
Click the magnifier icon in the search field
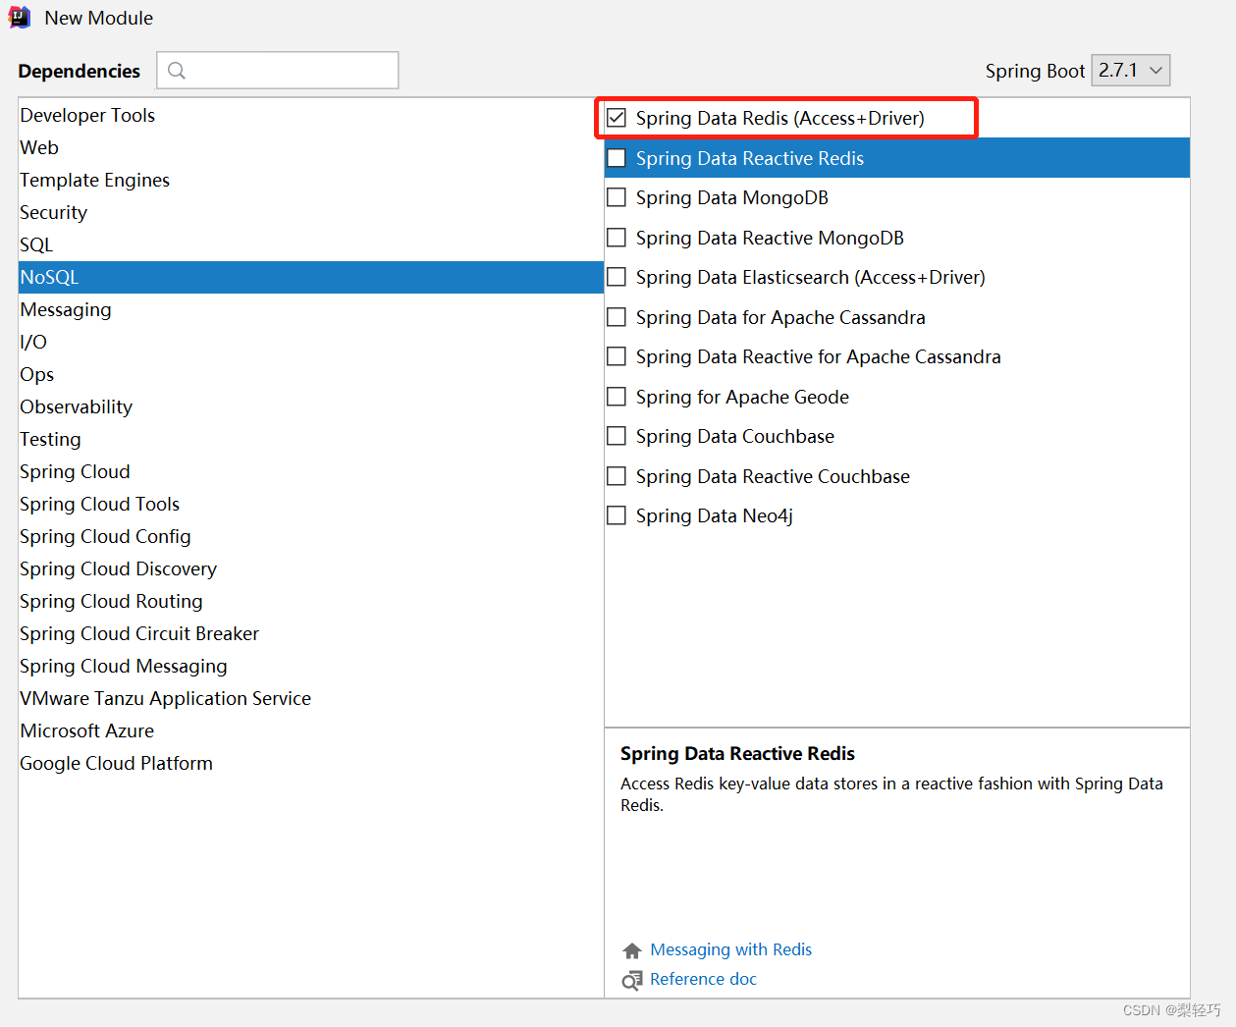(176, 70)
